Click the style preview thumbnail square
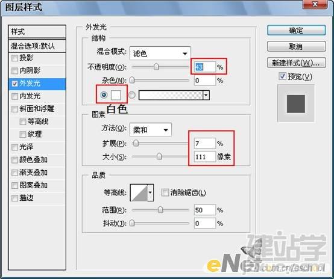334x279 pixels. [295, 104]
